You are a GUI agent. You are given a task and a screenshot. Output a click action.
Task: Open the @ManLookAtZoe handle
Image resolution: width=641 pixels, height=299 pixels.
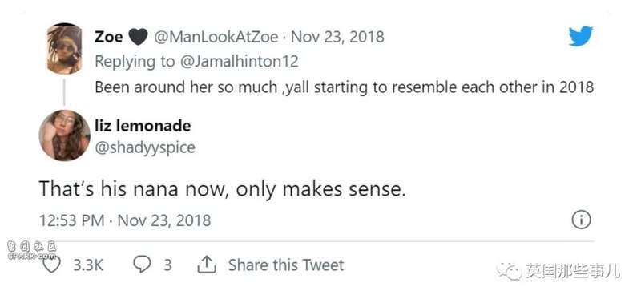pyautogui.click(x=216, y=37)
